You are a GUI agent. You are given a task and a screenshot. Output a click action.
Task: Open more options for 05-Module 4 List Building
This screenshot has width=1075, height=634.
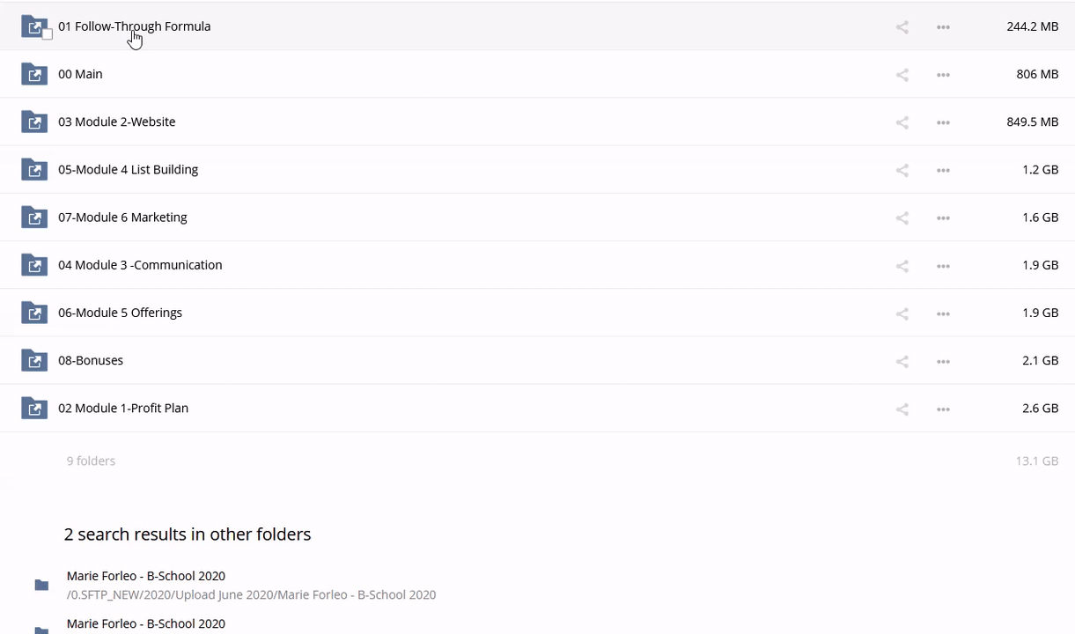tap(943, 170)
